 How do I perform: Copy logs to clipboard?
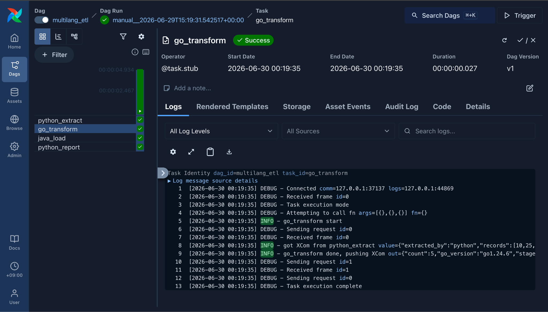click(x=210, y=152)
